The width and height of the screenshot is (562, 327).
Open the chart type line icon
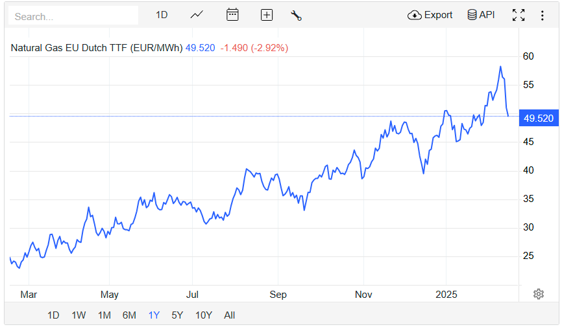197,15
